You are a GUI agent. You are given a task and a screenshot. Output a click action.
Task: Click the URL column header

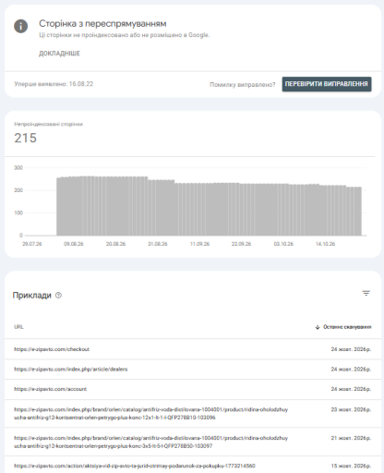click(18, 327)
